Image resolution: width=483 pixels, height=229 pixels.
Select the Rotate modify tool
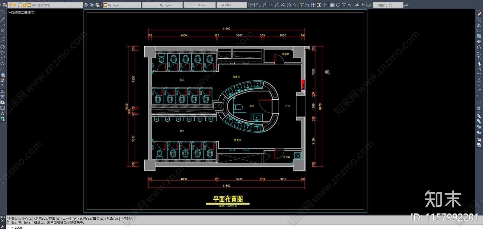click(x=479, y=47)
